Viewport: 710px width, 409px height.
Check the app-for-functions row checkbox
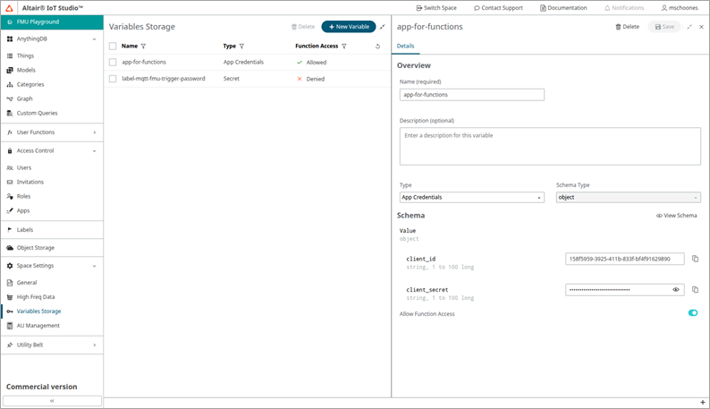pos(113,63)
